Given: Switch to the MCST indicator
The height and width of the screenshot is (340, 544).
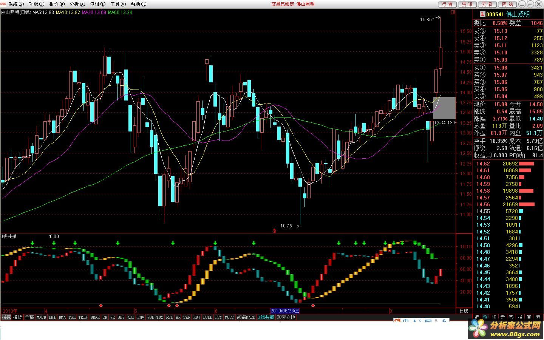Looking at the screenshot, I should pyautogui.click(x=229, y=317).
